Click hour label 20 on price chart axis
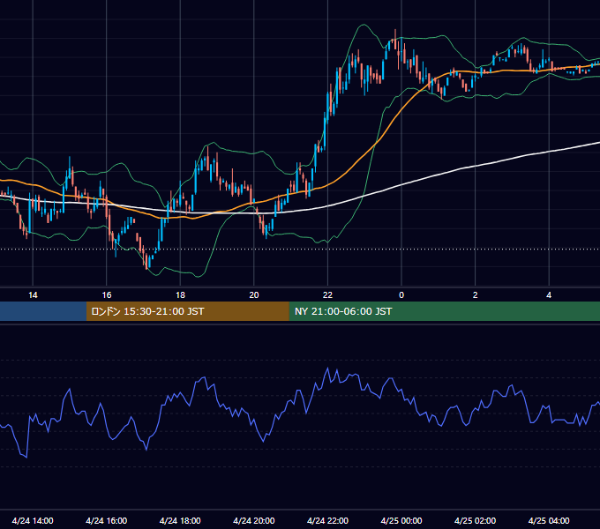 (254, 295)
